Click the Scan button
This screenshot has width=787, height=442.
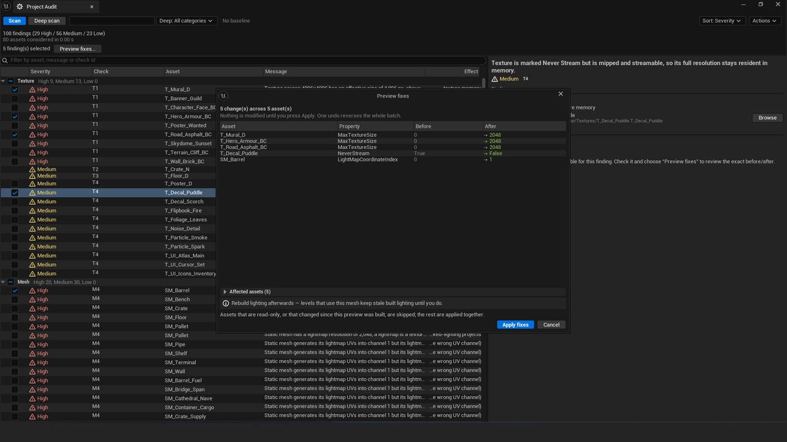(14, 21)
